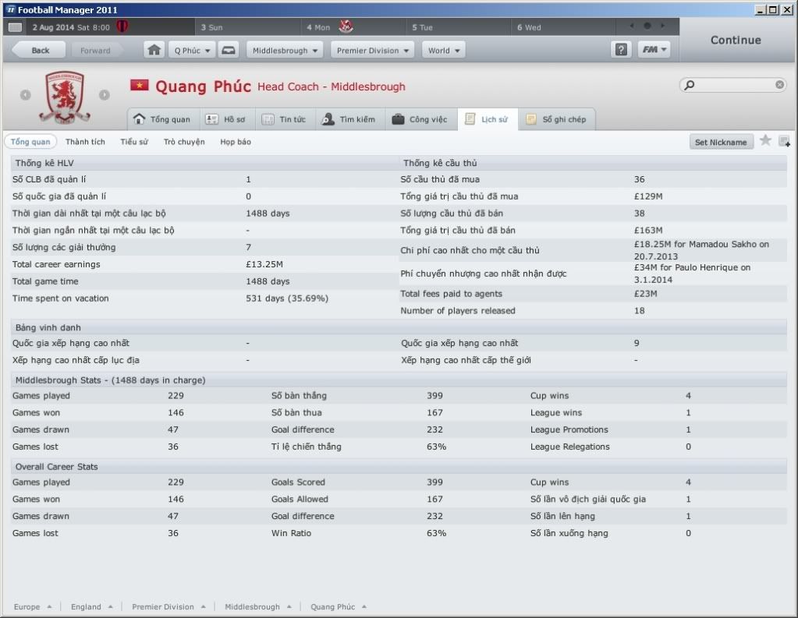Image resolution: width=798 pixels, height=618 pixels.
Task: Open the inbox tray icon
Action: [229, 50]
